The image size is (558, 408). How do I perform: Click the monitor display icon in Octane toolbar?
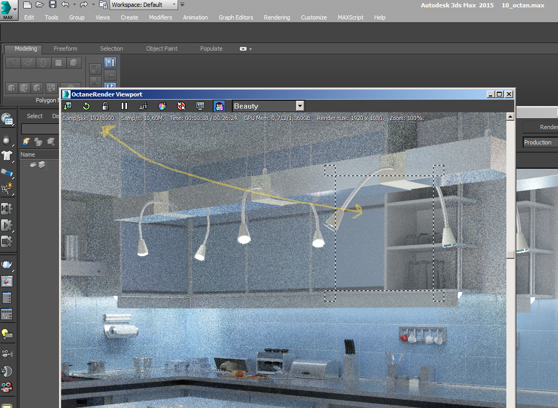pyautogui.click(x=200, y=106)
